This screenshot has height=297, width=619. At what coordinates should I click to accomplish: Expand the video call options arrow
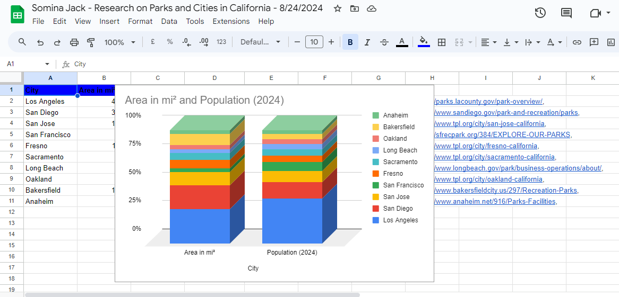click(608, 13)
